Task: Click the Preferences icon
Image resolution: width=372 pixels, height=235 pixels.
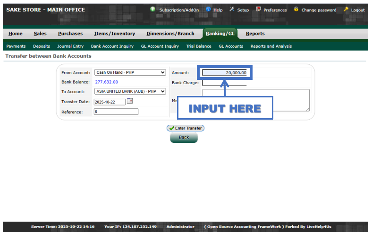Action: pos(258,9)
